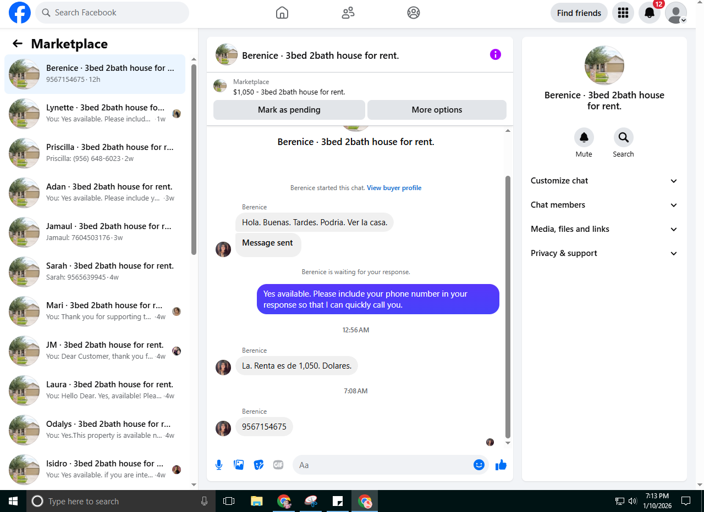704x512 pixels.
Task: Open Odalys's conversation in list
Action: click(x=95, y=430)
